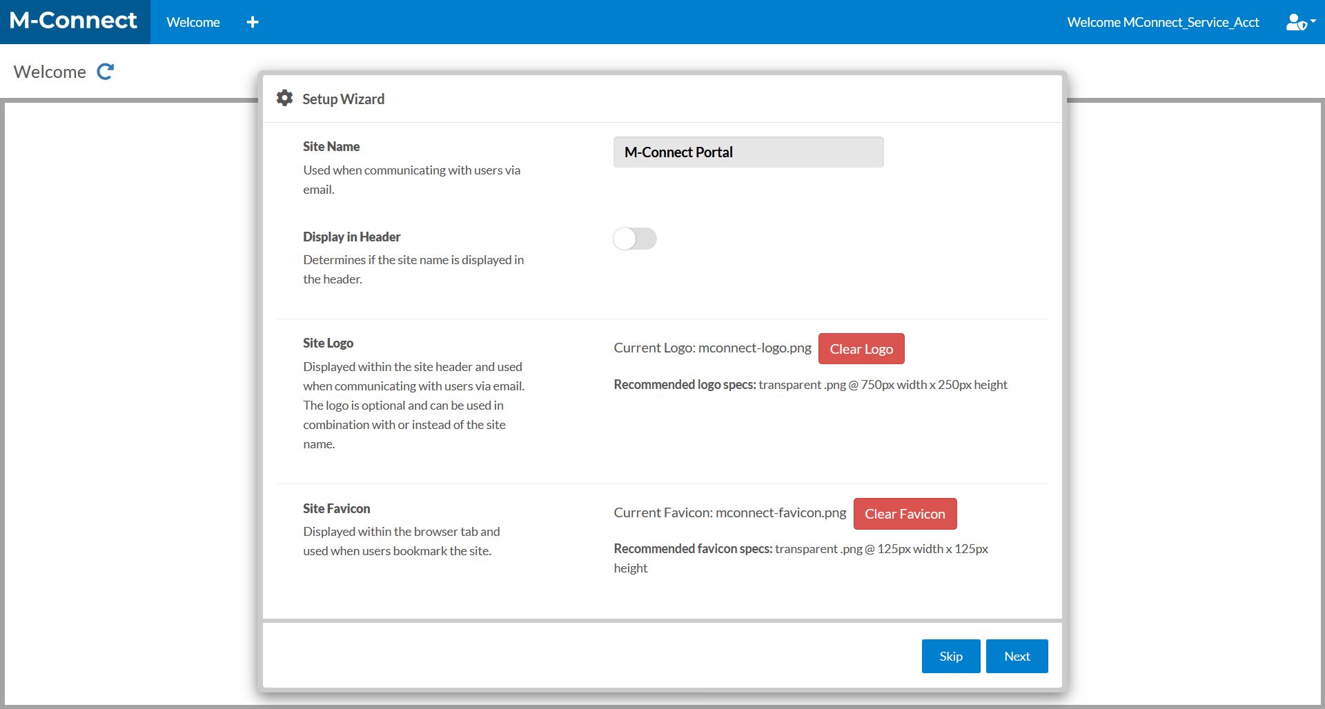Image resolution: width=1325 pixels, height=709 pixels.
Task: Enable the Display in Header toggle
Action: coord(634,239)
